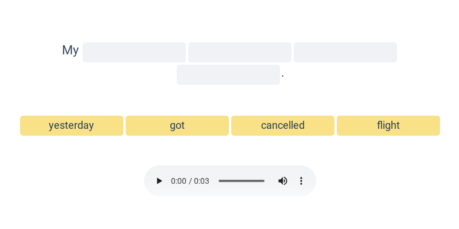
Task: Choose the "cancelled" word tile
Action: point(283,125)
